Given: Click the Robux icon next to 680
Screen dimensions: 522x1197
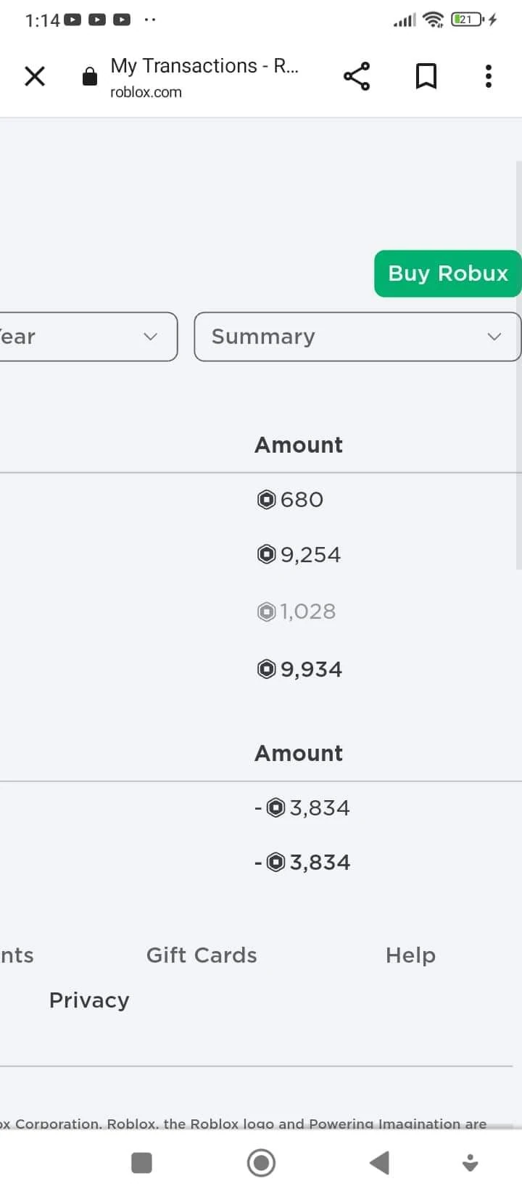Looking at the screenshot, I should coord(267,499).
